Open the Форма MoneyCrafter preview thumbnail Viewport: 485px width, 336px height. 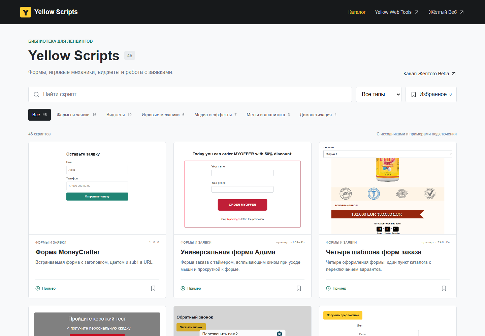[97, 188]
